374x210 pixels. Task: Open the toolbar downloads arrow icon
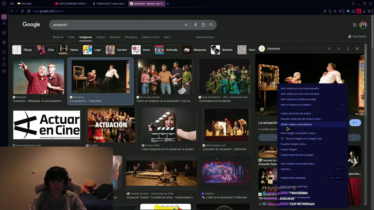(x=365, y=11)
